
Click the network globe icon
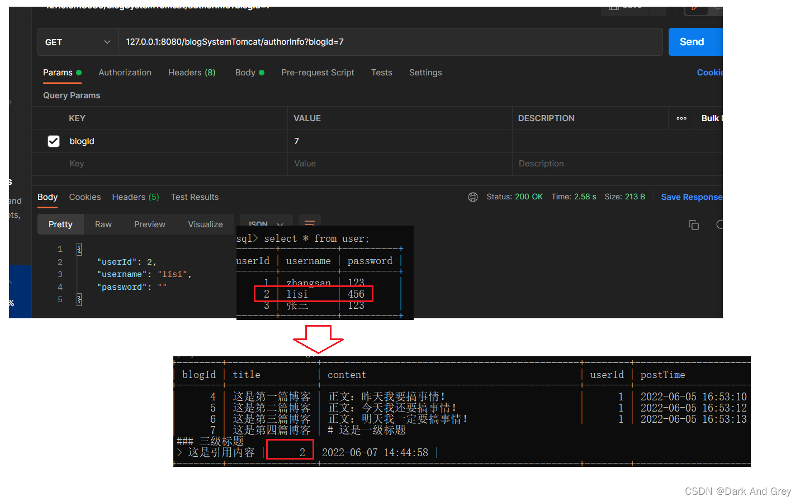coord(473,197)
